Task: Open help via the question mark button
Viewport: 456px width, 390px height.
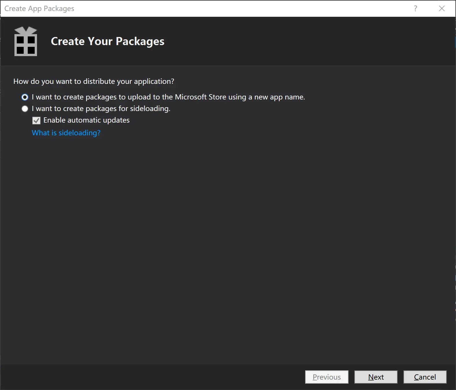Action: coord(415,8)
